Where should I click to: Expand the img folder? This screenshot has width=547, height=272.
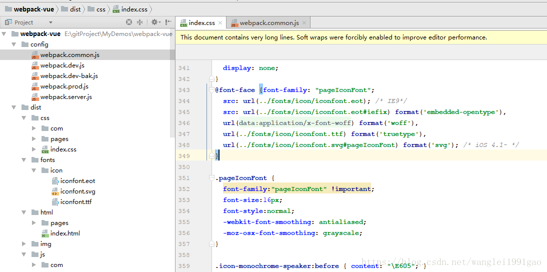click(23, 244)
